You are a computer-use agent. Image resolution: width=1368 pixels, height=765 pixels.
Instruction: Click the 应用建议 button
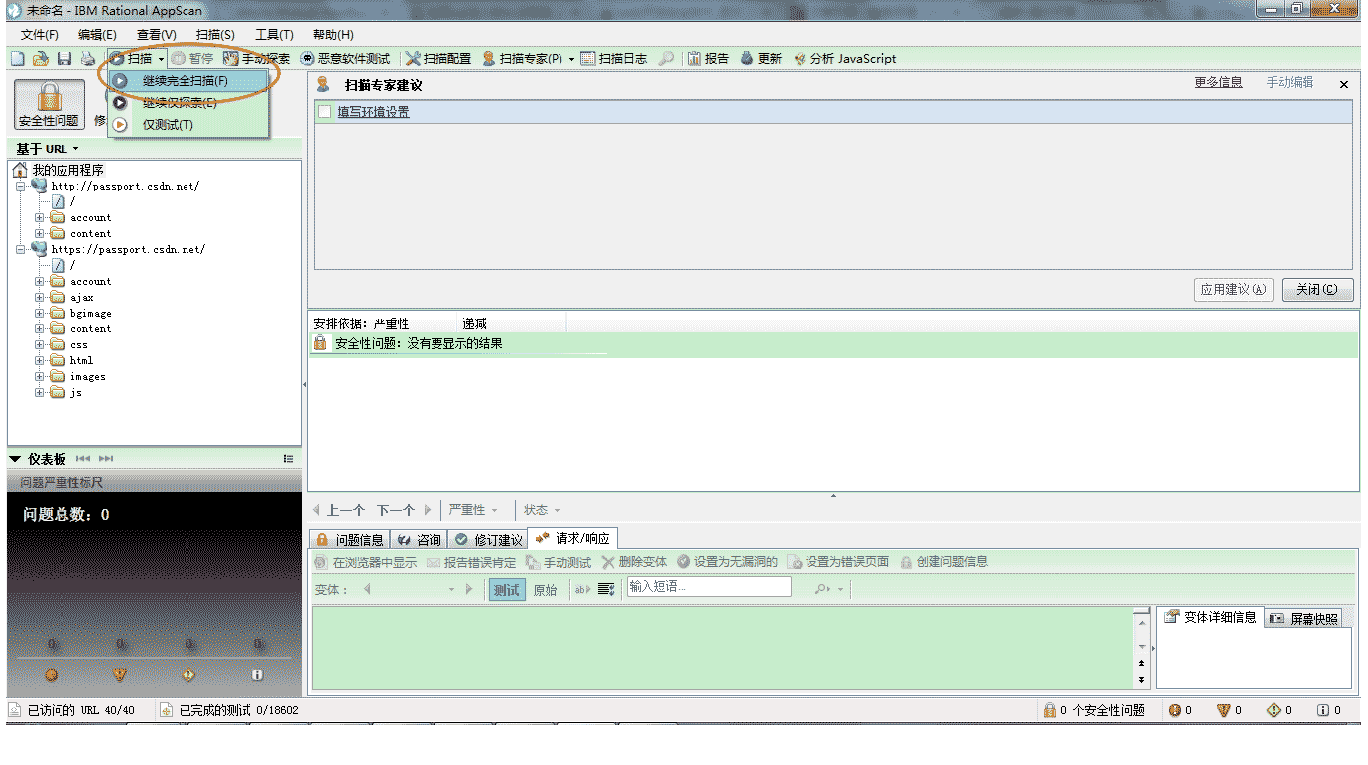point(1233,289)
